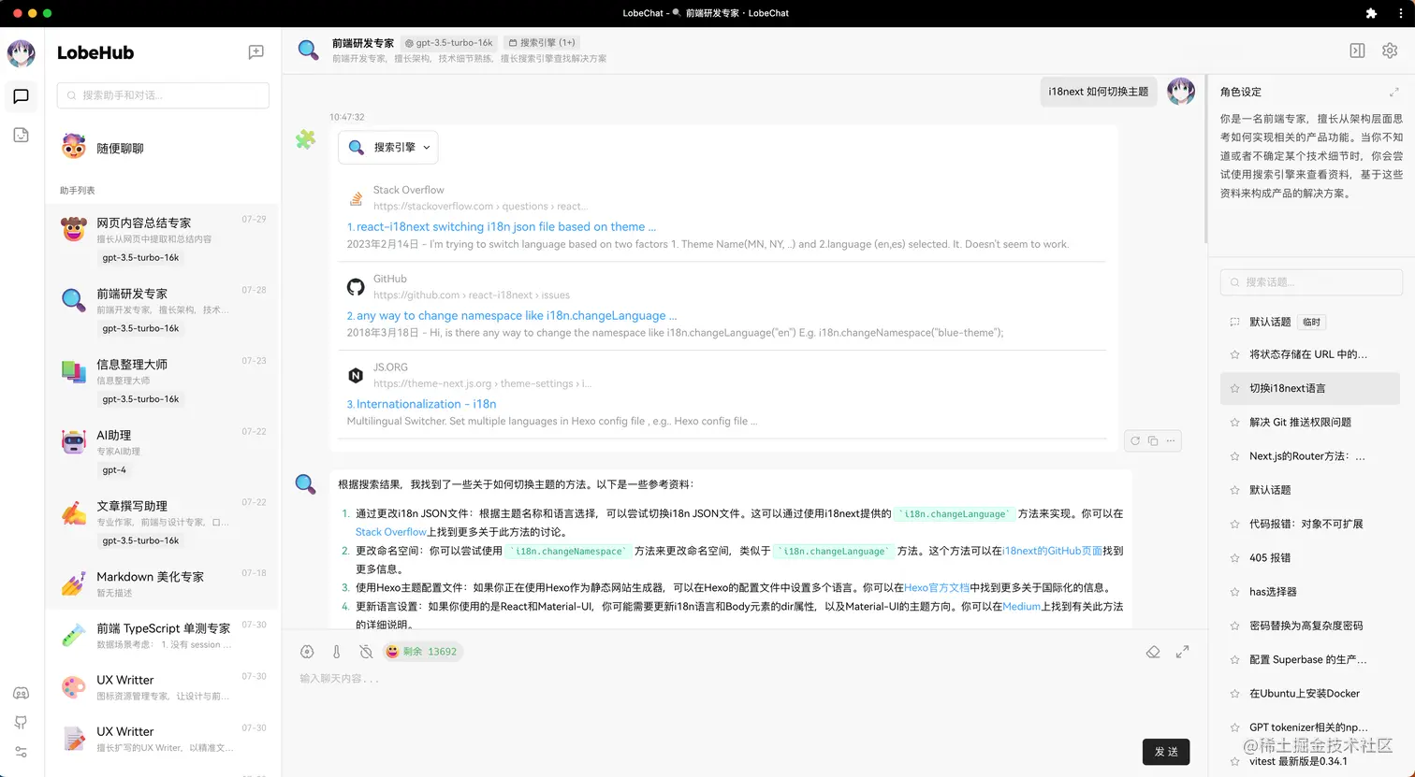Screen dimensions: 1415x777
Task: Follow the Stack Overflow link in answer
Action: (x=391, y=532)
